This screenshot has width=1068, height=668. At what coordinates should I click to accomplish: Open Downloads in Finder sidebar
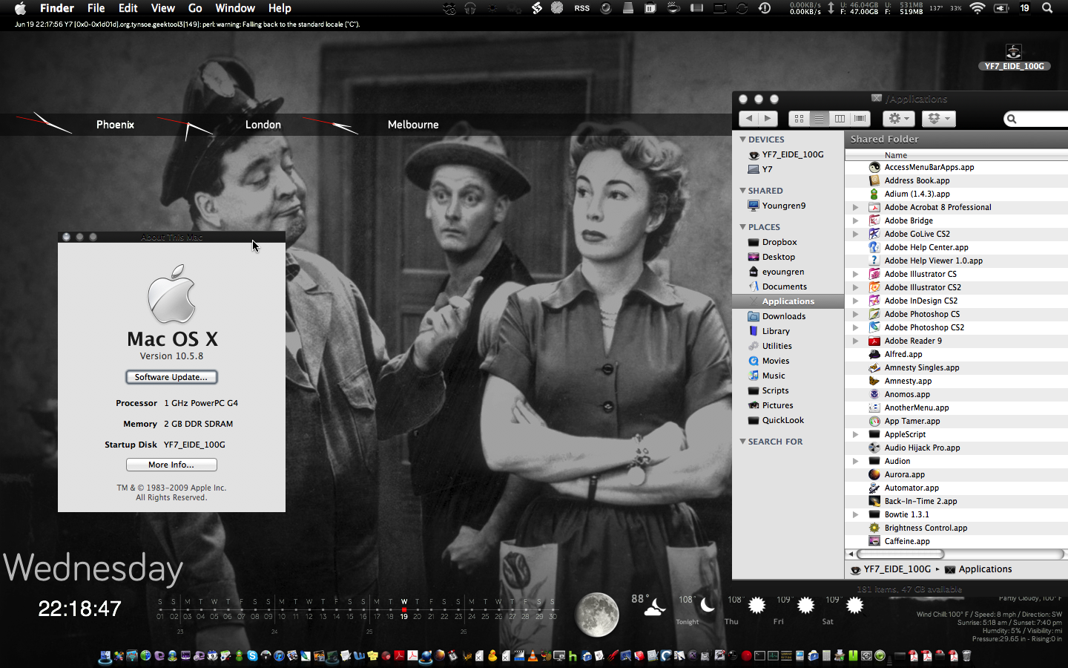pos(788,316)
